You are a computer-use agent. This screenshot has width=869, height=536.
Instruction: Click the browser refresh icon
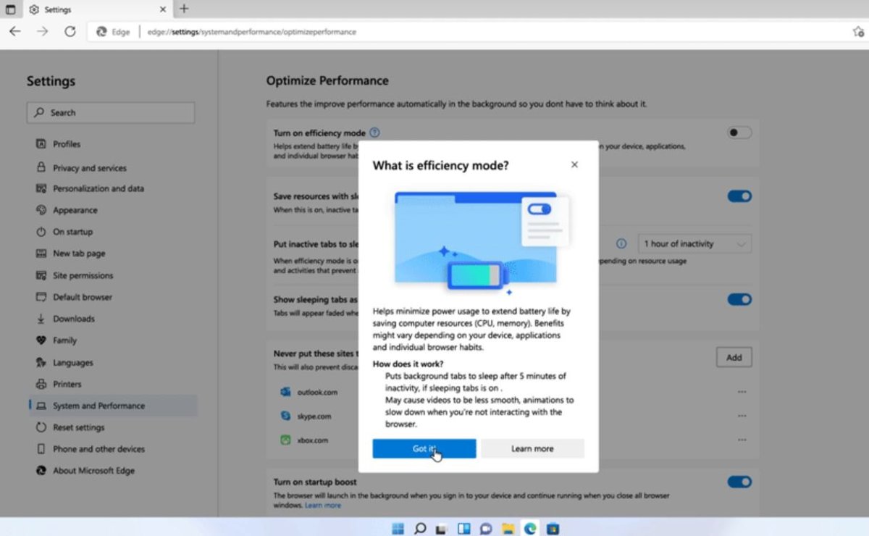point(70,32)
